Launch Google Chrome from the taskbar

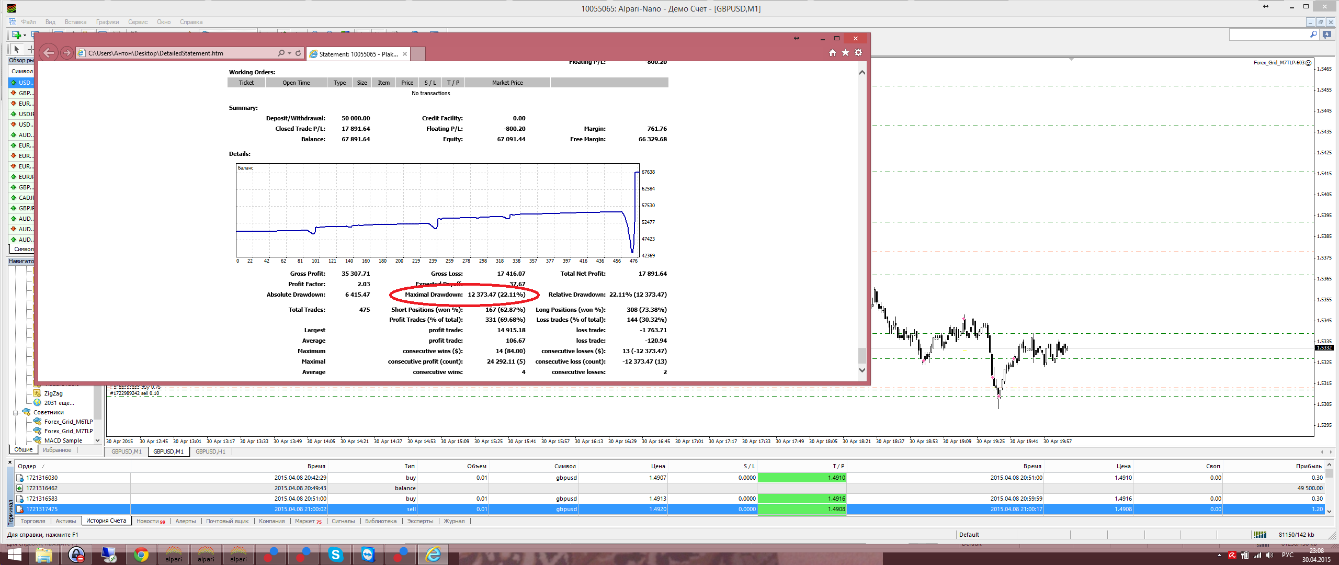click(141, 555)
